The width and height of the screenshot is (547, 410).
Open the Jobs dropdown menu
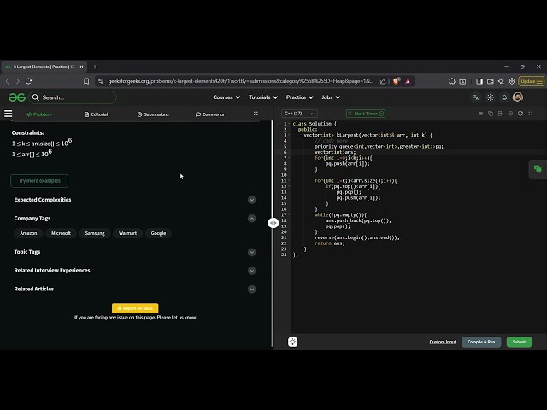[x=331, y=97]
